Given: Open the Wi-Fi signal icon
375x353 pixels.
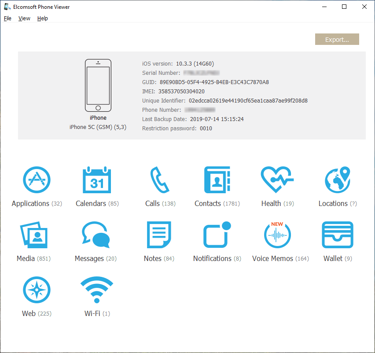Looking at the screenshot, I should (97, 290).
